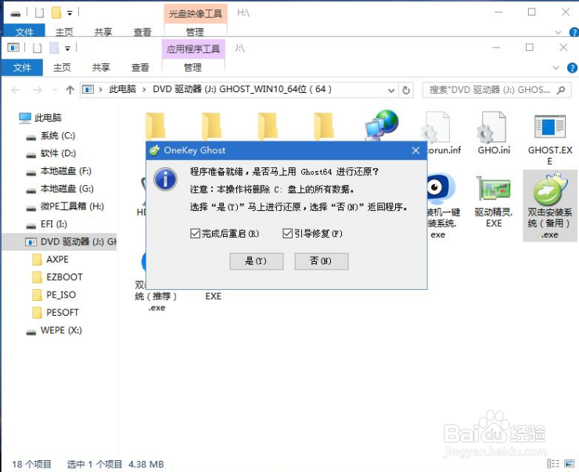Click the search magnifier icon
This screenshot has width=579, height=472.
(561, 90)
